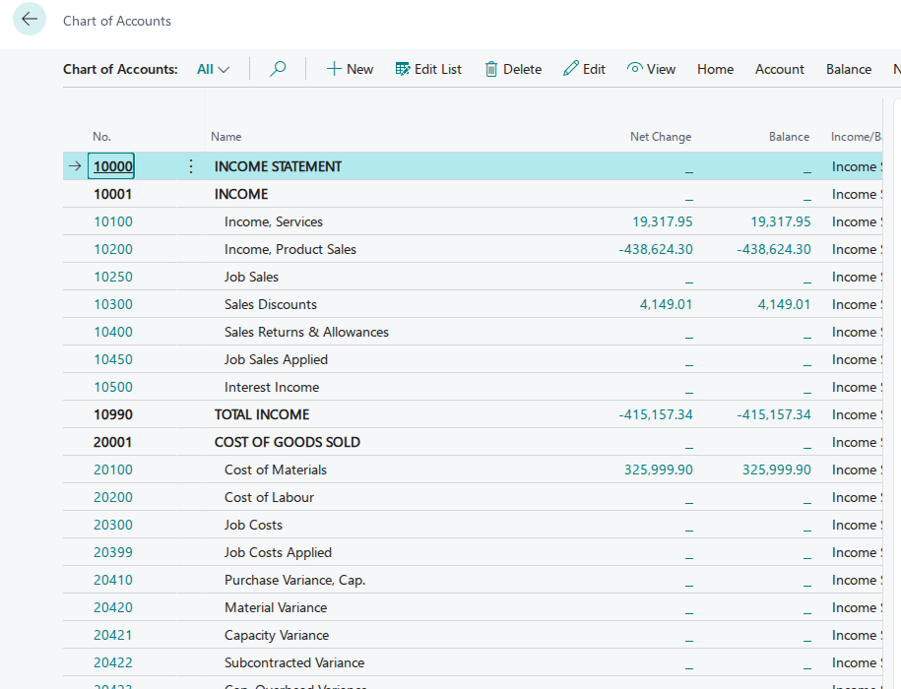
Task: Select the Capacity Variance cell
Action: click(x=277, y=635)
